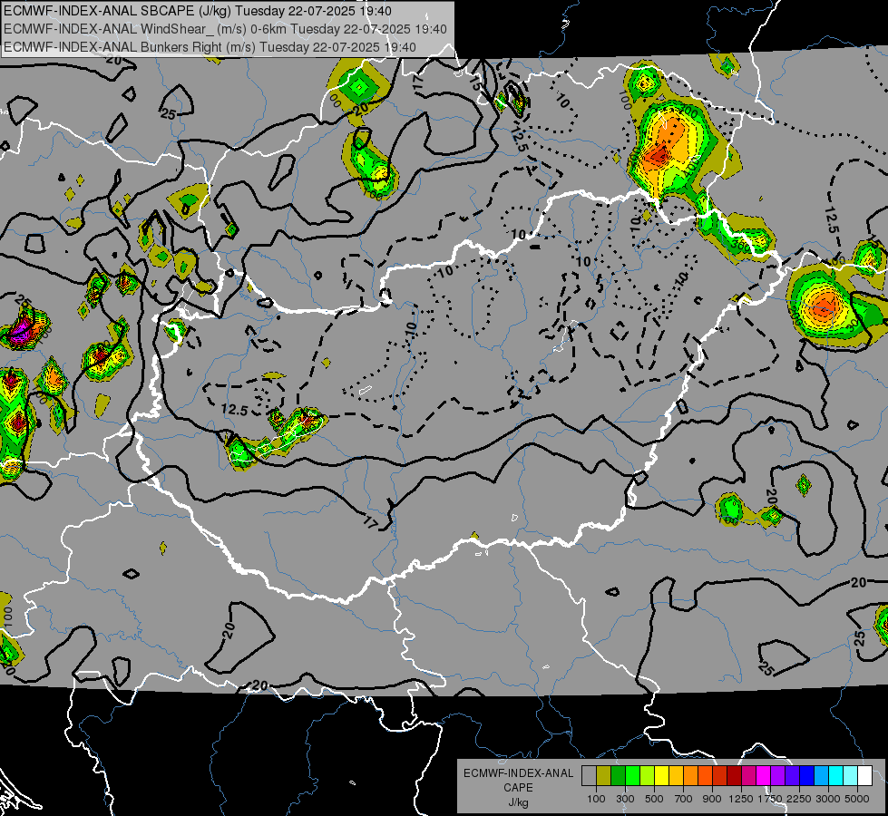Click the WindShear_ 0-6km header line
Viewport: 888px width, 816px height.
225,29
